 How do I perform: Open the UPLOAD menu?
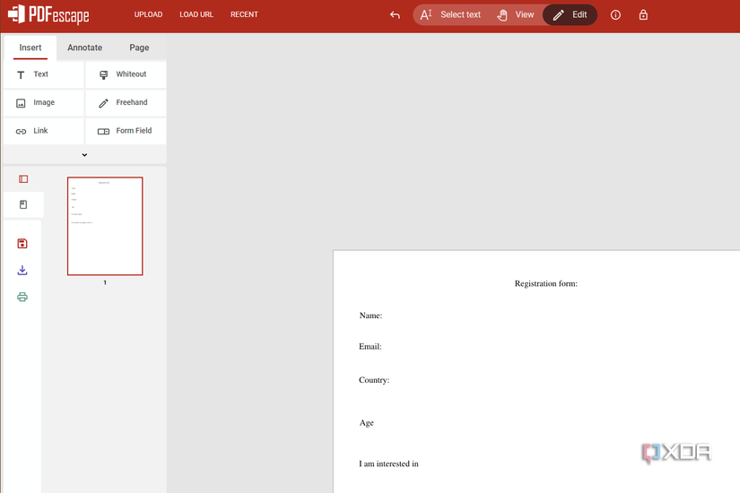tap(148, 14)
